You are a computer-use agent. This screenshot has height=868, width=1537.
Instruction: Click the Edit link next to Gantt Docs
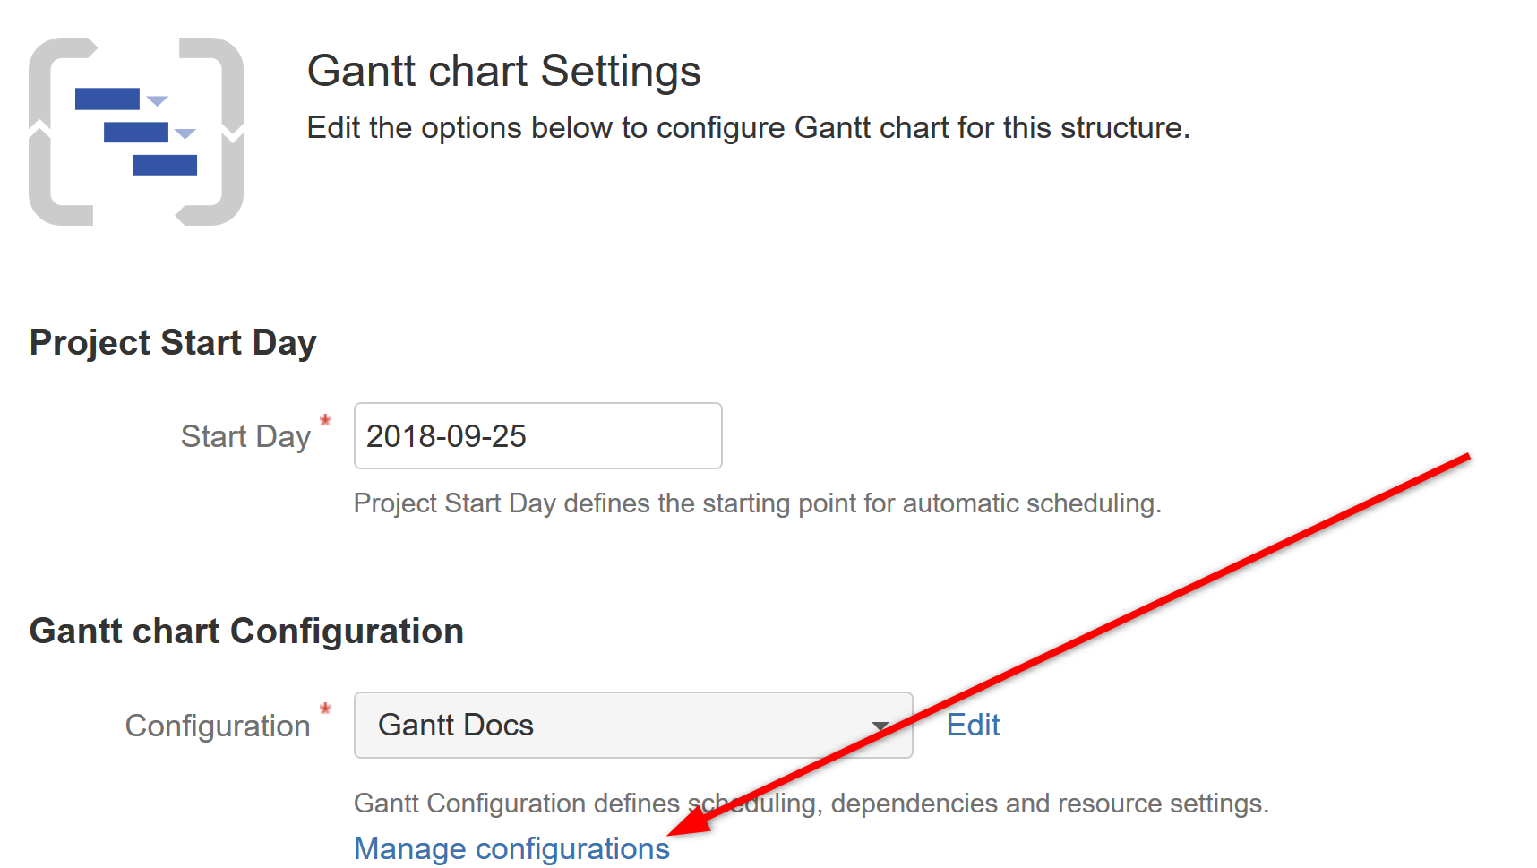point(972,725)
